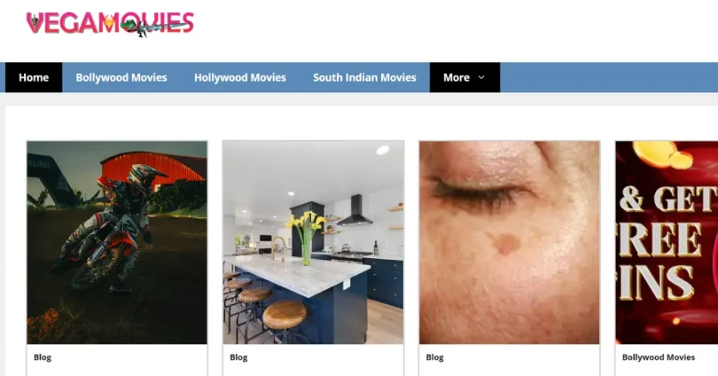Open the motocross rider post thumbnail
This screenshot has height=376, width=718.
tap(117, 242)
